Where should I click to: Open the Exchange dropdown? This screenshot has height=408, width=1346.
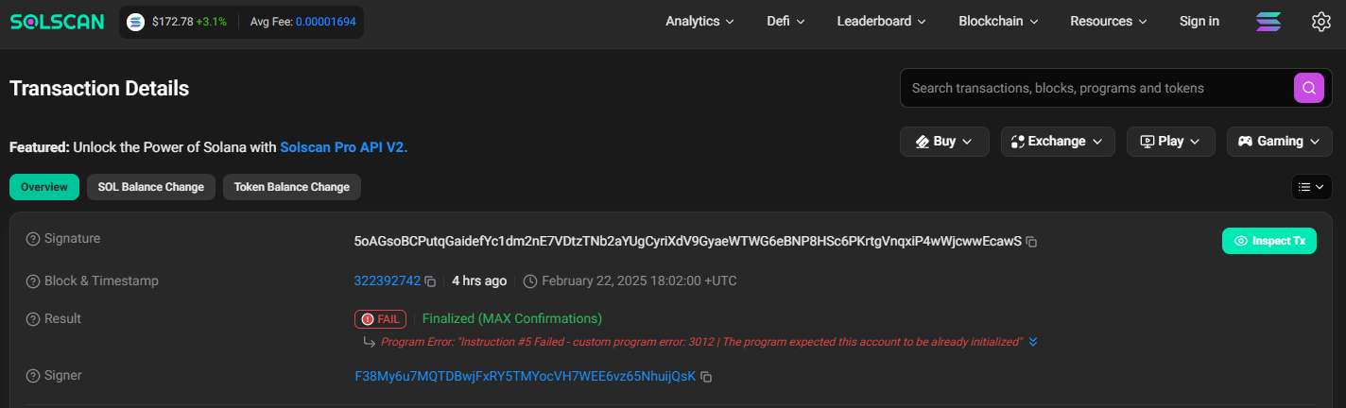point(1058,142)
